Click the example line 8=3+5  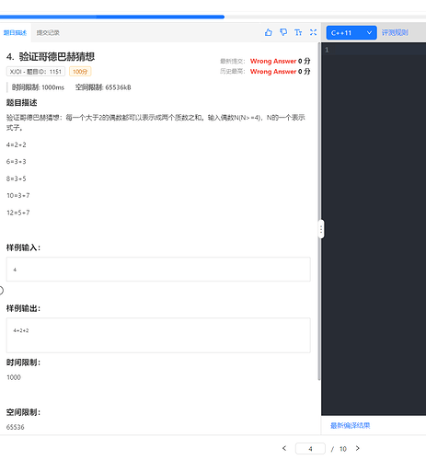coord(17,178)
